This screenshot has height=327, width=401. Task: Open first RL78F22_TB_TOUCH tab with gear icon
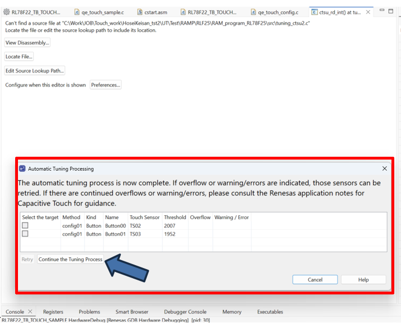click(32, 12)
